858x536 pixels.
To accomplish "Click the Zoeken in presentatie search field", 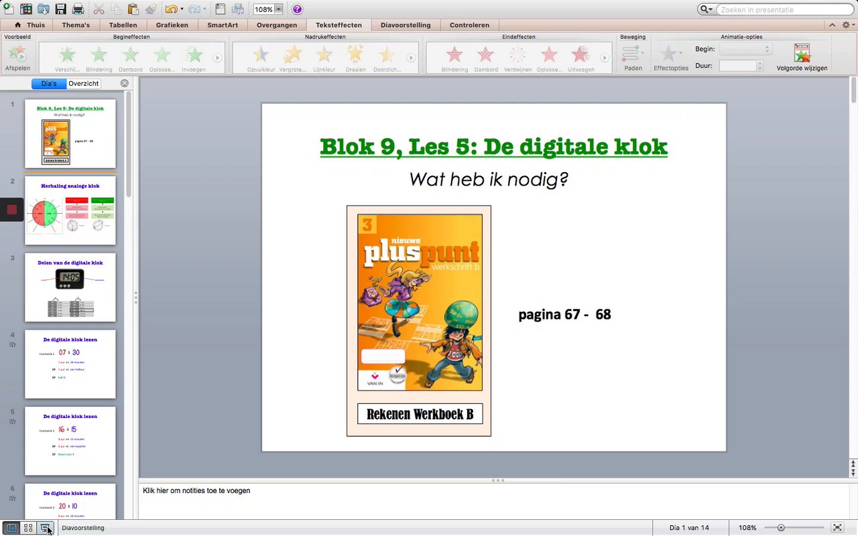I will click(784, 9).
